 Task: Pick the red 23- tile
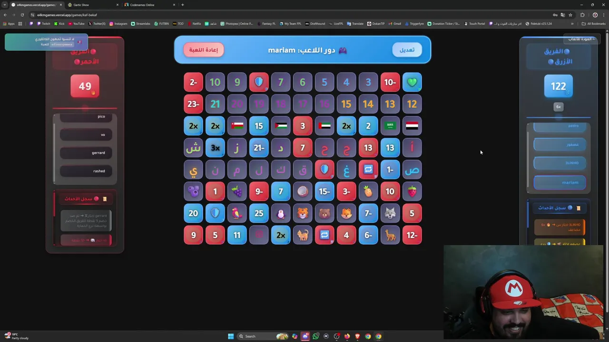pos(193,104)
